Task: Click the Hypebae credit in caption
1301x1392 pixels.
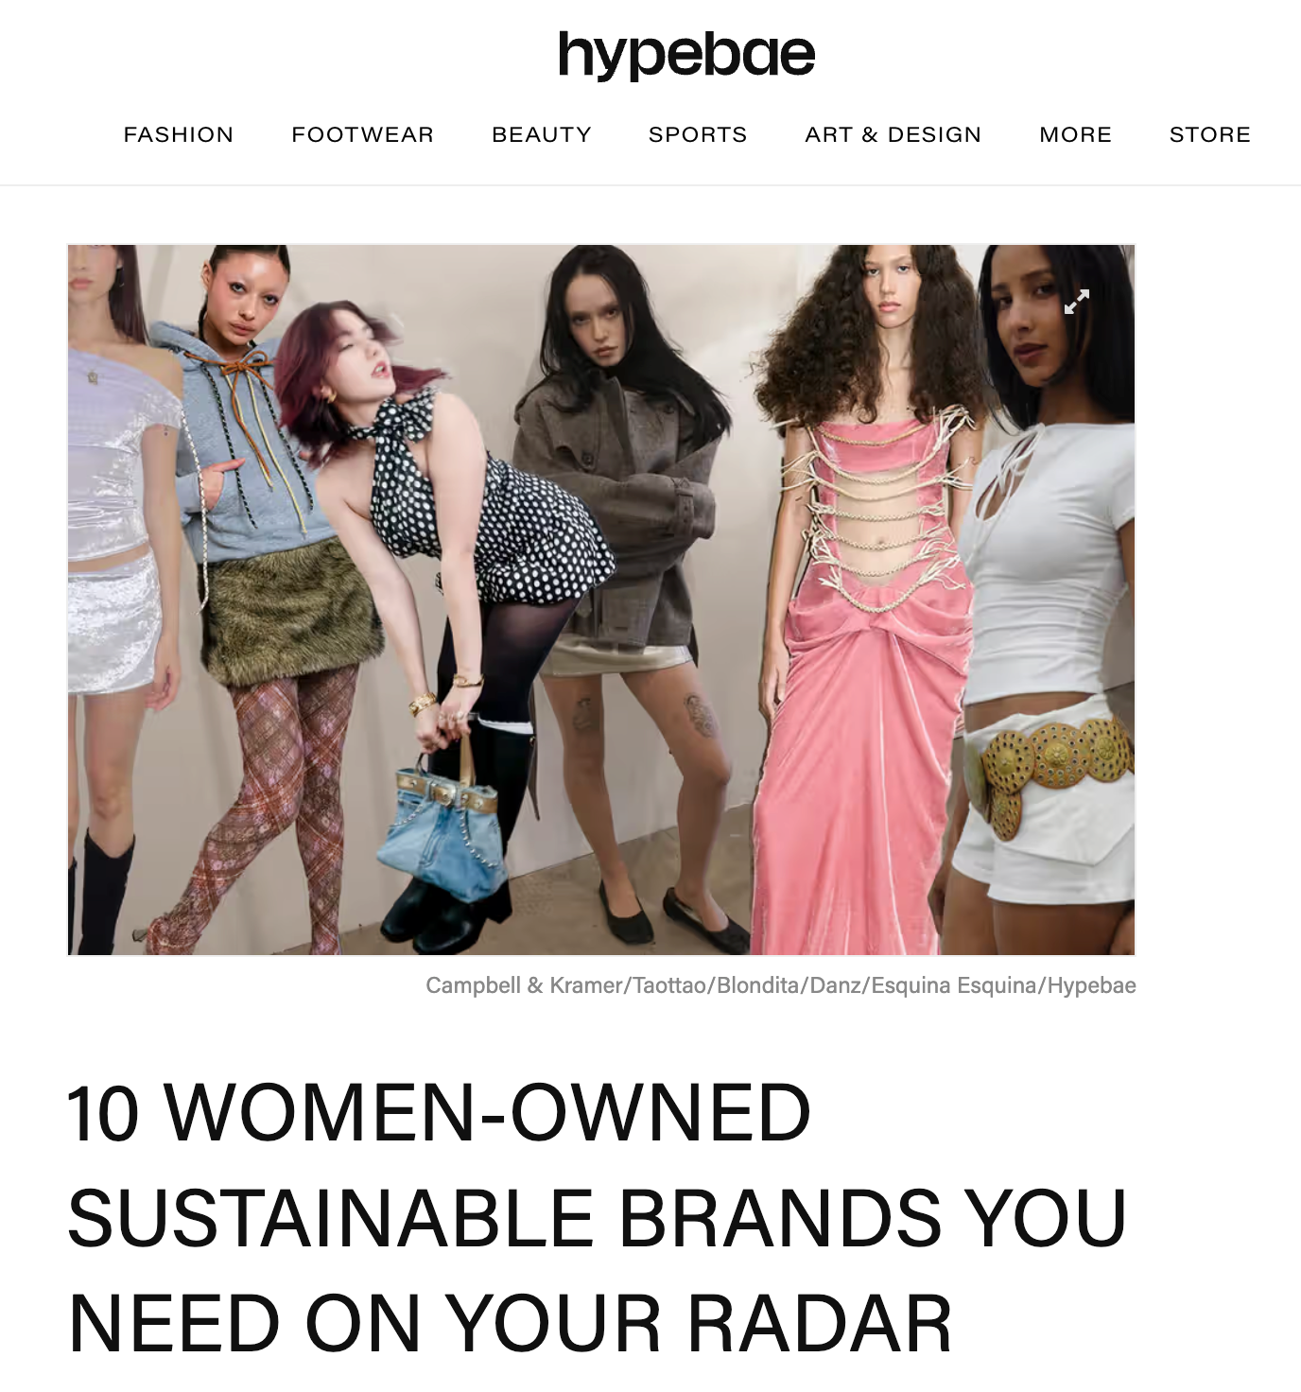Action: click(x=1091, y=985)
